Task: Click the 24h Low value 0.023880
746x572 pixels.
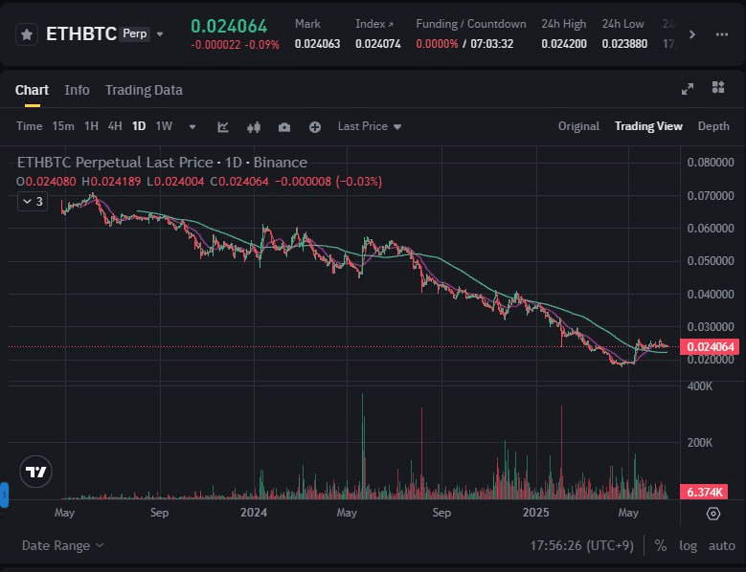Action: [x=624, y=44]
